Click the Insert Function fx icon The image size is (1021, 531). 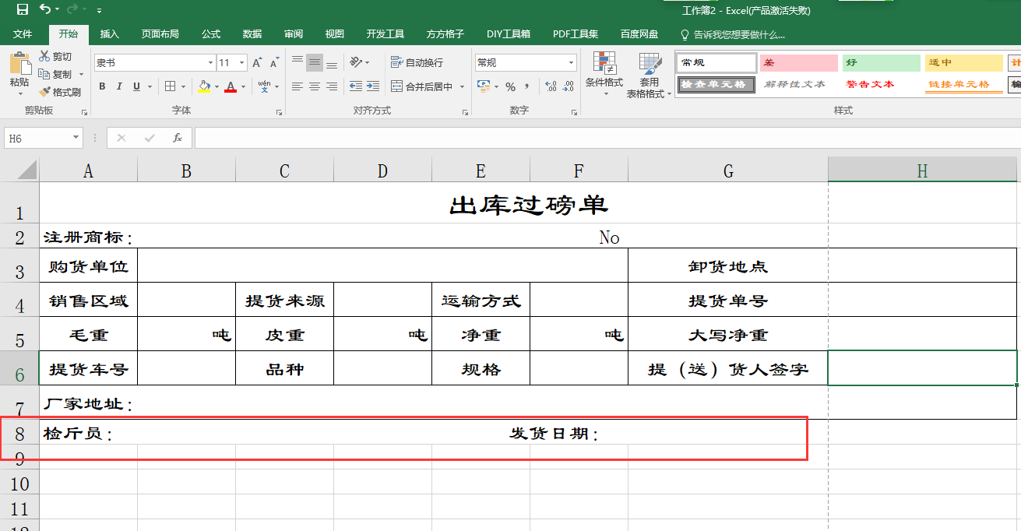tap(178, 138)
